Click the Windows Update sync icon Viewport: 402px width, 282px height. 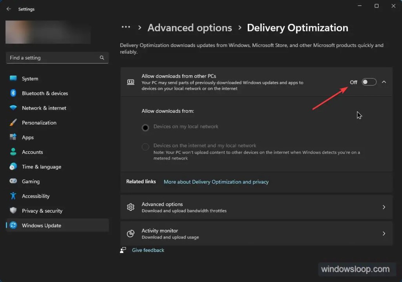coord(13,225)
